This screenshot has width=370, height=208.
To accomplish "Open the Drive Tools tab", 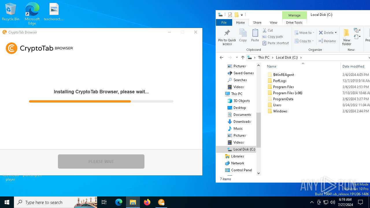I will [294, 23].
